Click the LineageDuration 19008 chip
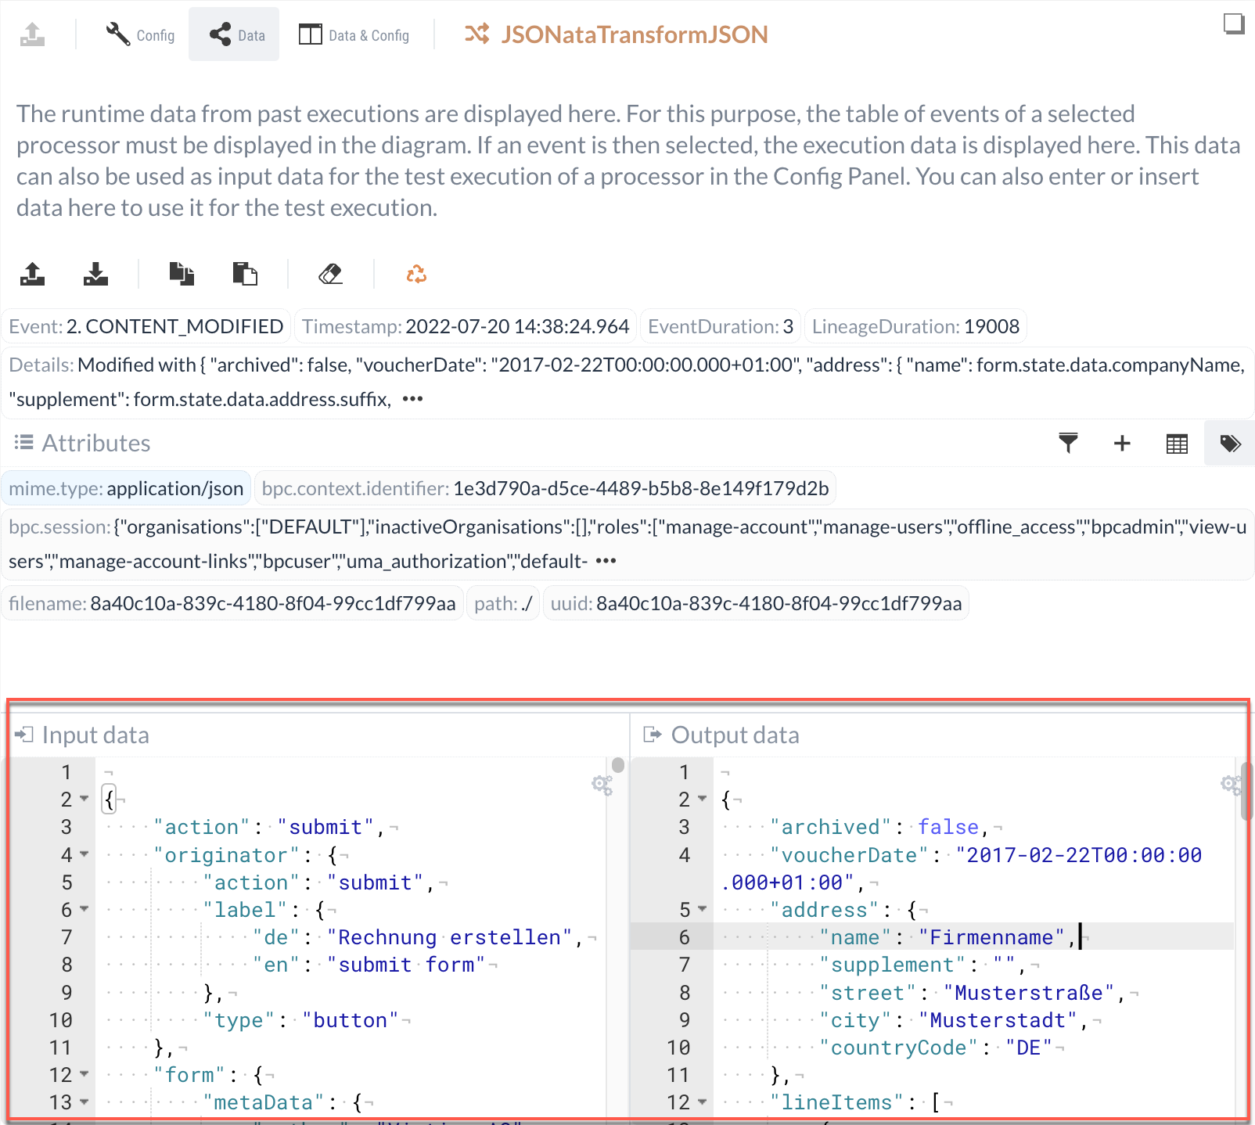The image size is (1255, 1125). [915, 326]
